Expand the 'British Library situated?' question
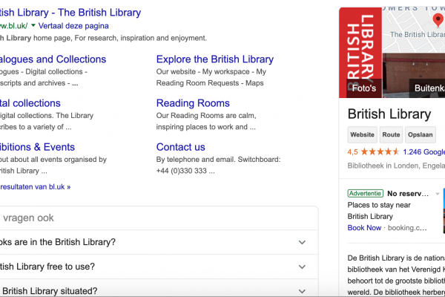445x297 pixels. coord(302,291)
